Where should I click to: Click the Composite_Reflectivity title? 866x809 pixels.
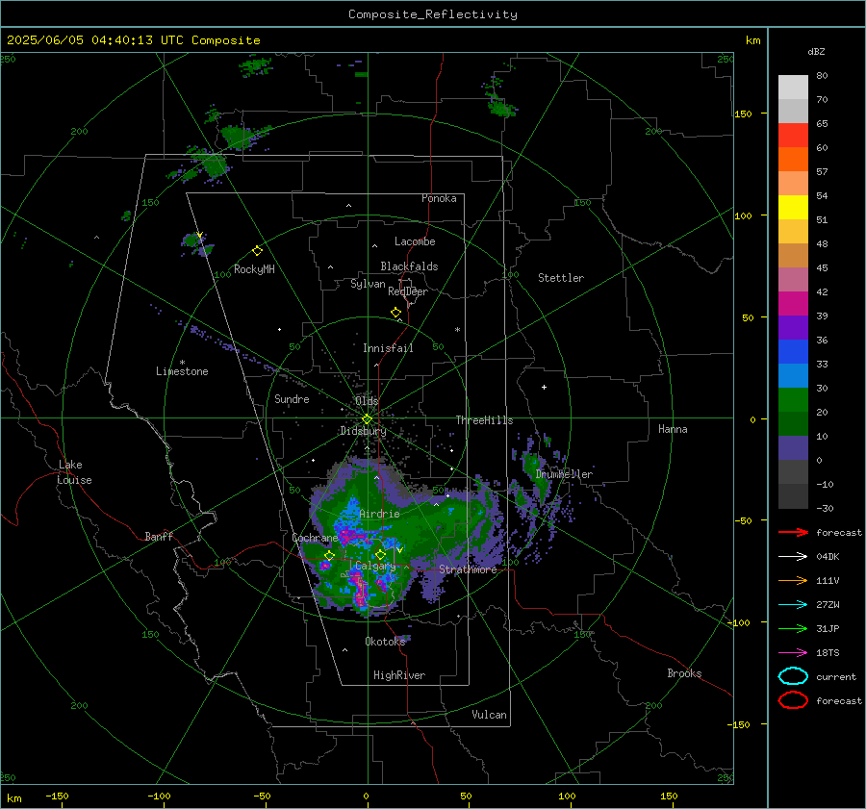point(432,14)
